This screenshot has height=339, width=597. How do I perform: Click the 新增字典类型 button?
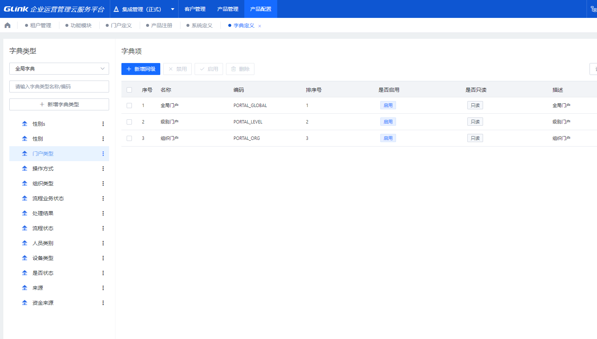pos(59,104)
